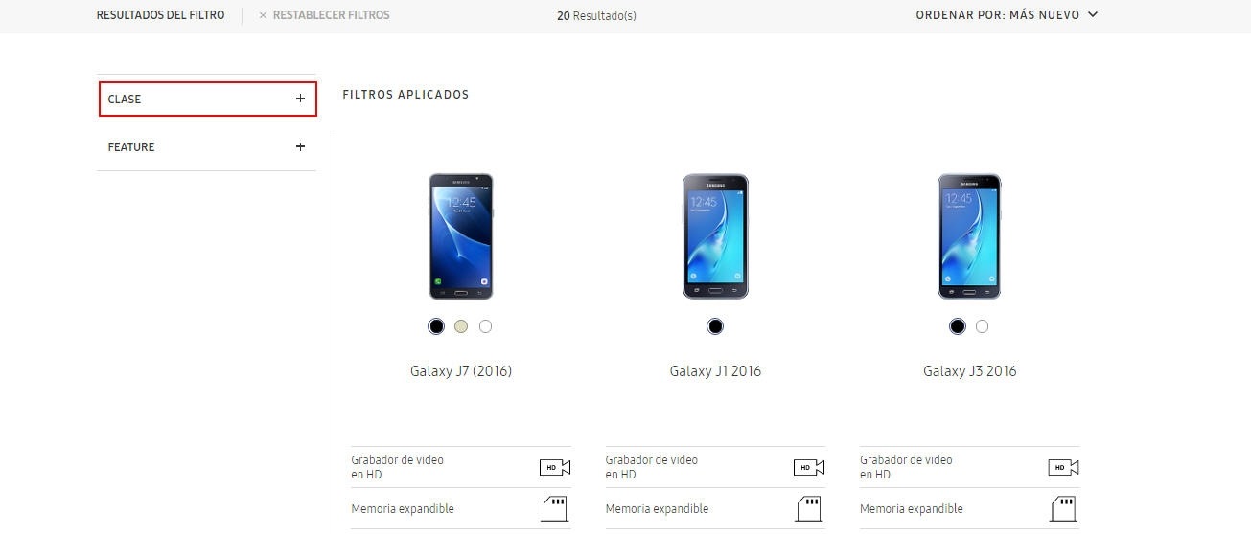Click memory card icon under Galaxy J3
The height and width of the screenshot is (534, 1251).
click(x=1065, y=507)
